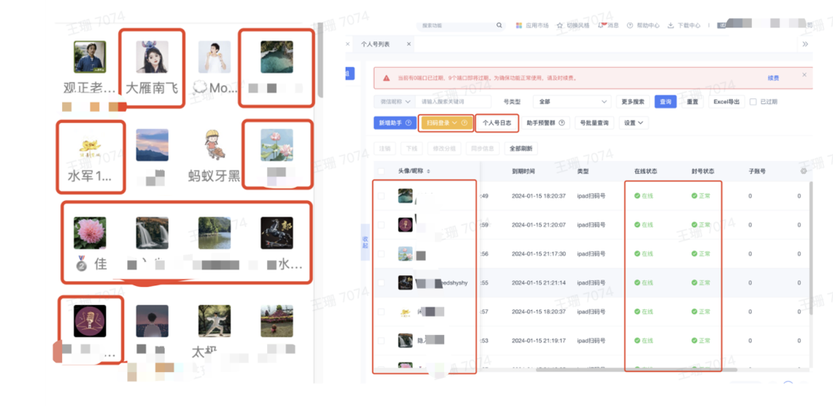Click the flower field avatar in contact grid
This screenshot has height=406, width=833.
[x=277, y=321]
